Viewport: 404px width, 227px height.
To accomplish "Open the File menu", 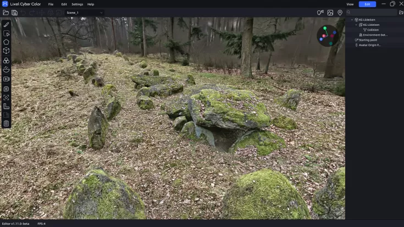I will [51, 4].
